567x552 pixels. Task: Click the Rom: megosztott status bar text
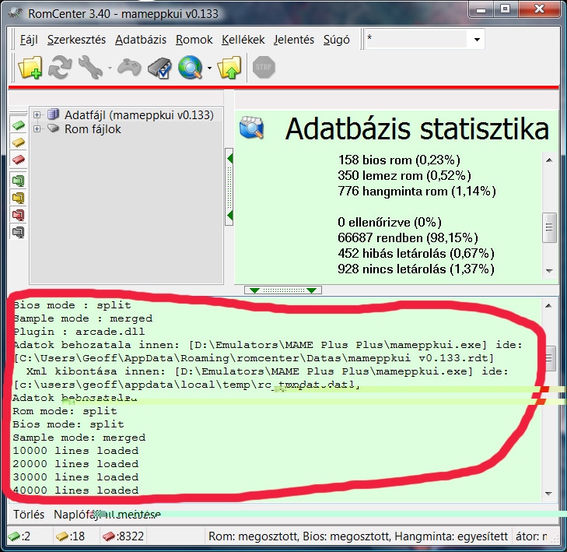point(254,536)
